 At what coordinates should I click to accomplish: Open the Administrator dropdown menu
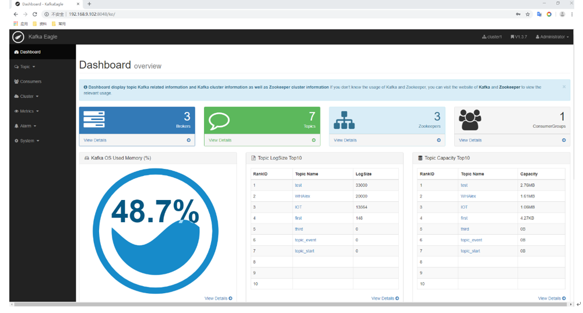click(552, 37)
